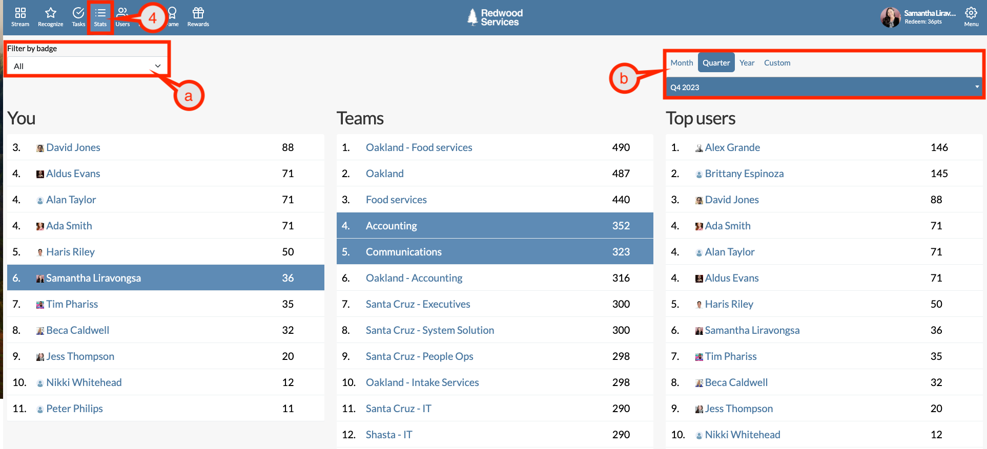Image resolution: width=987 pixels, height=449 pixels.
Task: Open the Menu gear icon
Action: (971, 13)
